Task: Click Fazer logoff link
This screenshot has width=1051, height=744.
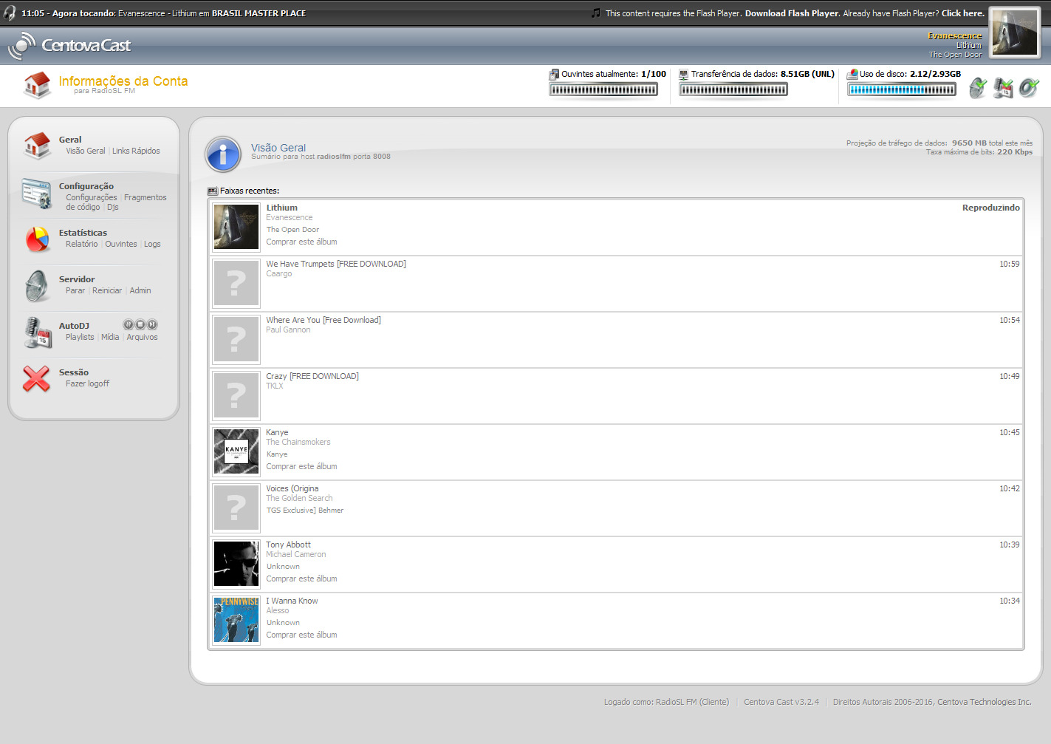Action: point(87,383)
